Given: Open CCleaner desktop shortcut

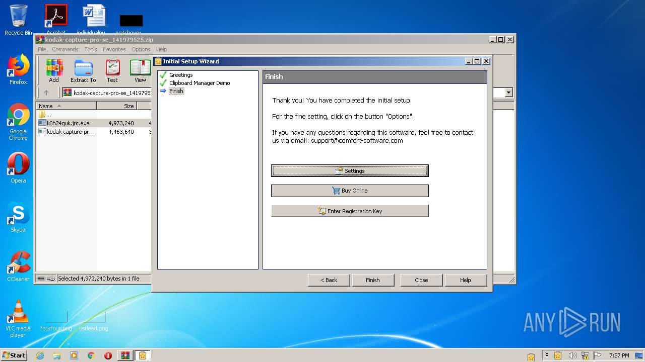Looking at the screenshot, I should click(x=18, y=266).
